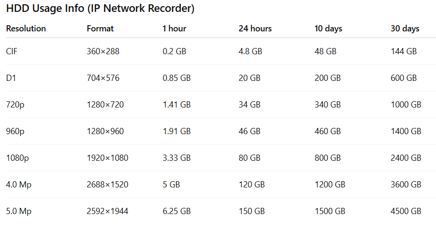Click the 2592×1944 format cell

(107, 211)
